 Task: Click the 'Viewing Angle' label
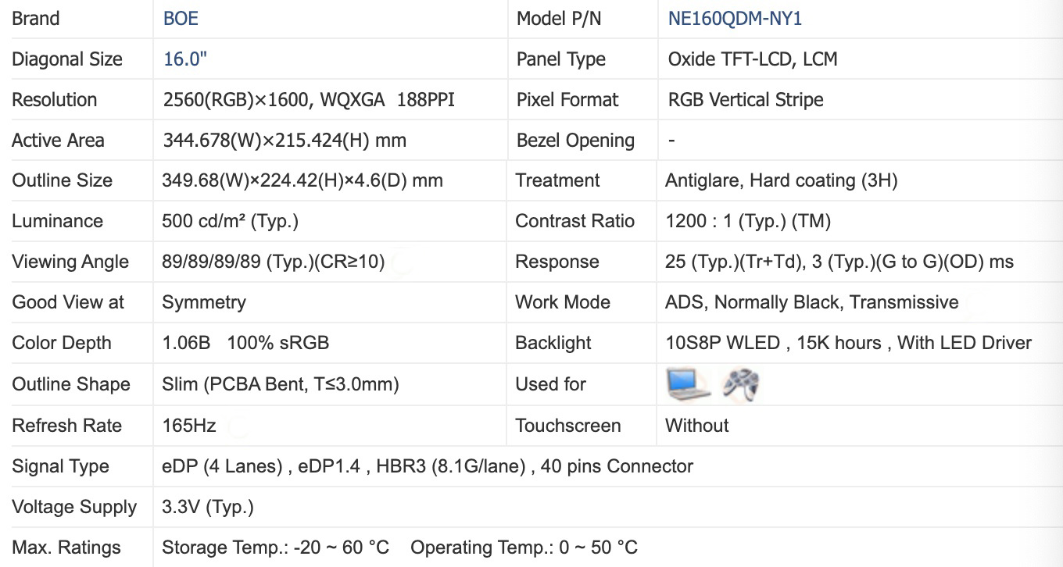70,262
